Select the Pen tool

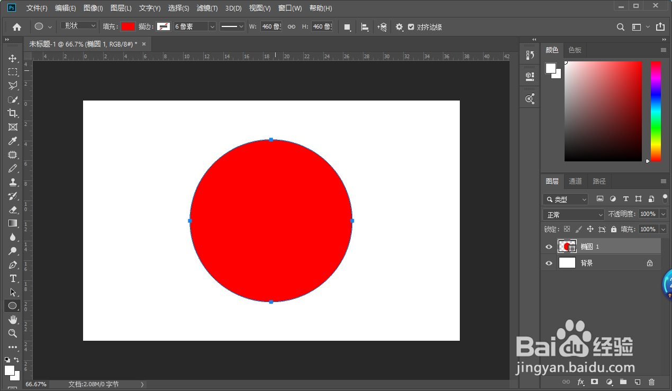[13, 265]
